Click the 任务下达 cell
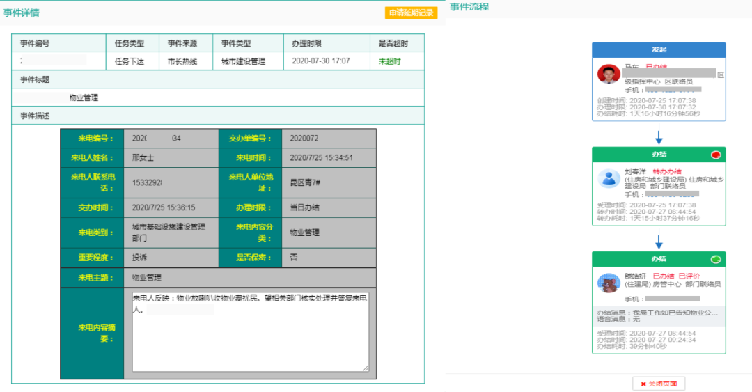Screen dimensions: 752x392 pyautogui.click(x=132, y=61)
